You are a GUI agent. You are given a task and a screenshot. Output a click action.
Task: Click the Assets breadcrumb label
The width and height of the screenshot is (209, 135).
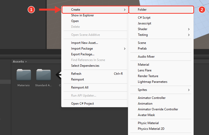18,62
